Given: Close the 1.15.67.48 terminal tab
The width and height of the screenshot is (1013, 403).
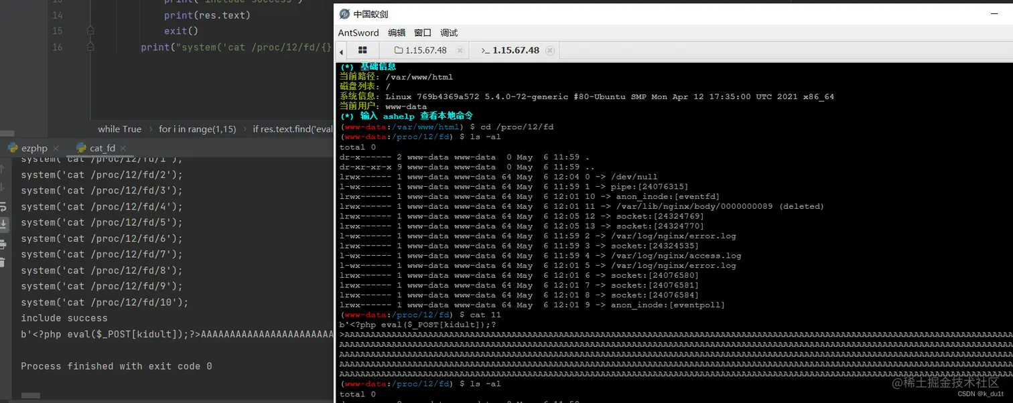Looking at the screenshot, I should point(549,50).
